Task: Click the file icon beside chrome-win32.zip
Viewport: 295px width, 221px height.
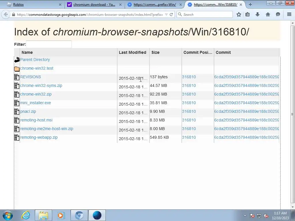Action: coord(17,94)
